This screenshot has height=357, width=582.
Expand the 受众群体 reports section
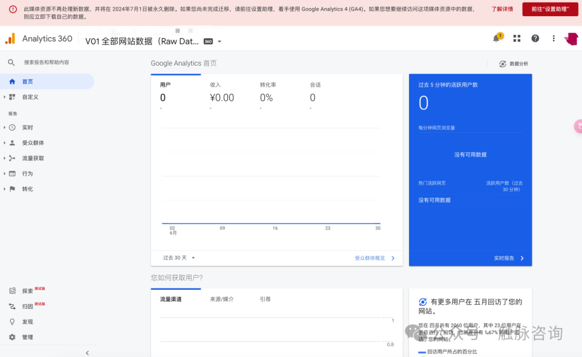click(x=32, y=143)
